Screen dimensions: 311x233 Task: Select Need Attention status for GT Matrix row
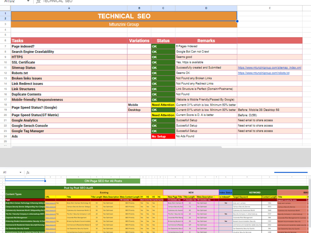(x=163, y=115)
